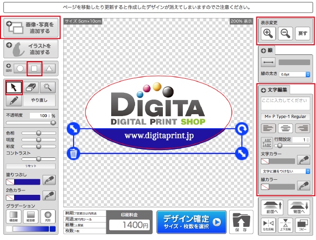Select the eraser tool
The image size is (316, 240).
click(31, 87)
